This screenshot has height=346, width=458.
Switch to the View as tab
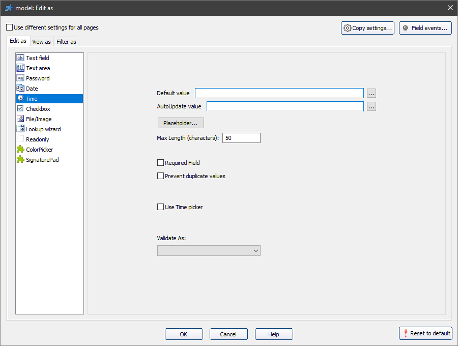coord(41,42)
